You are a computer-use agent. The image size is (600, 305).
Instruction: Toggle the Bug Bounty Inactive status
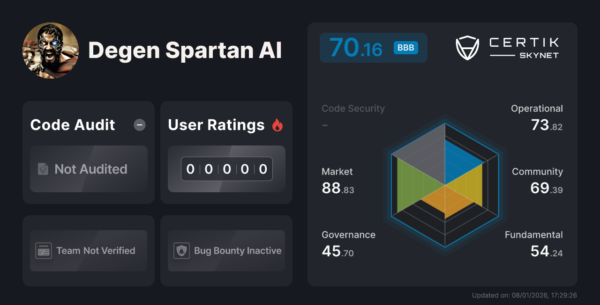[226, 251]
